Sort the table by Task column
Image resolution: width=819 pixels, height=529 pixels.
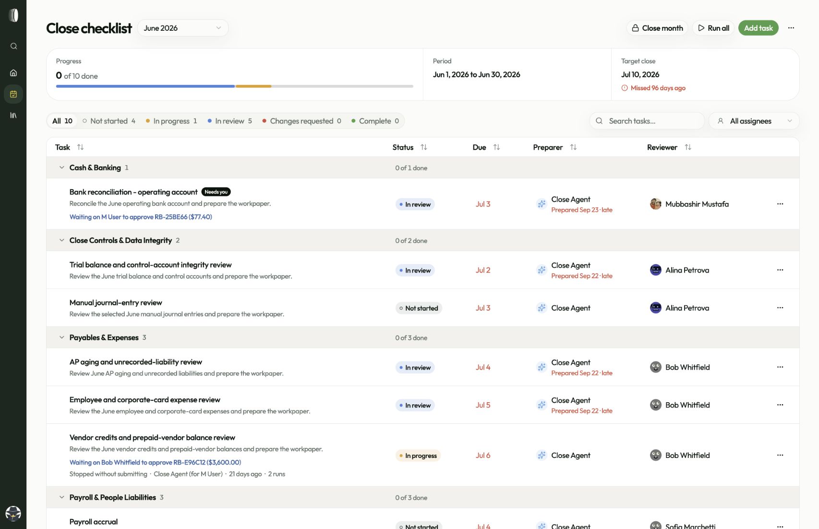point(80,147)
